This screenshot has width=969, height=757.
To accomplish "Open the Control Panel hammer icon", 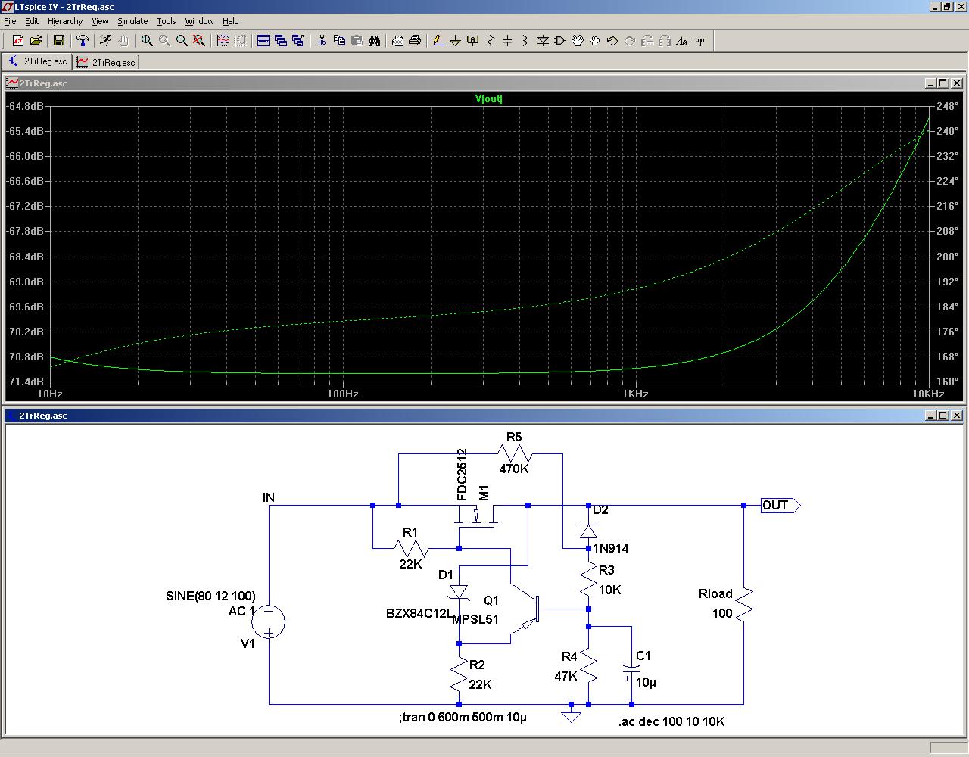I will (x=82, y=41).
